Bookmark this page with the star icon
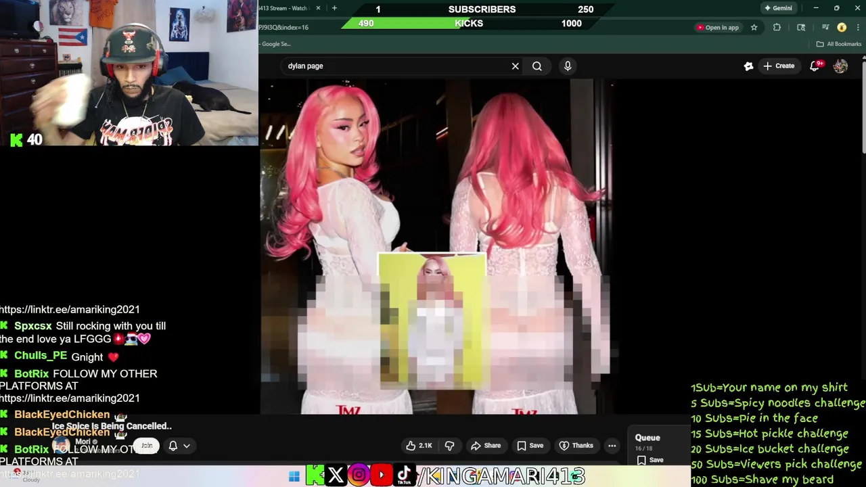Image resolution: width=866 pixels, height=487 pixels. tap(754, 28)
